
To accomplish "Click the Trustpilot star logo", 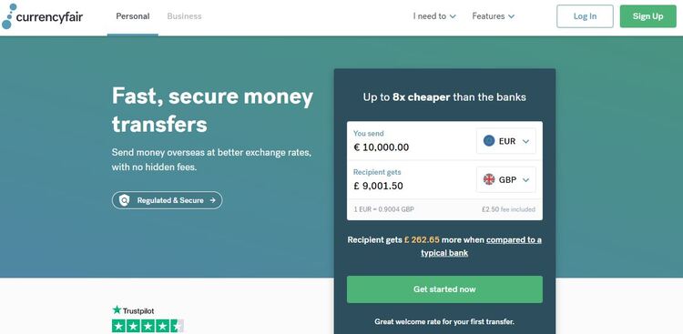I will (x=117, y=310).
